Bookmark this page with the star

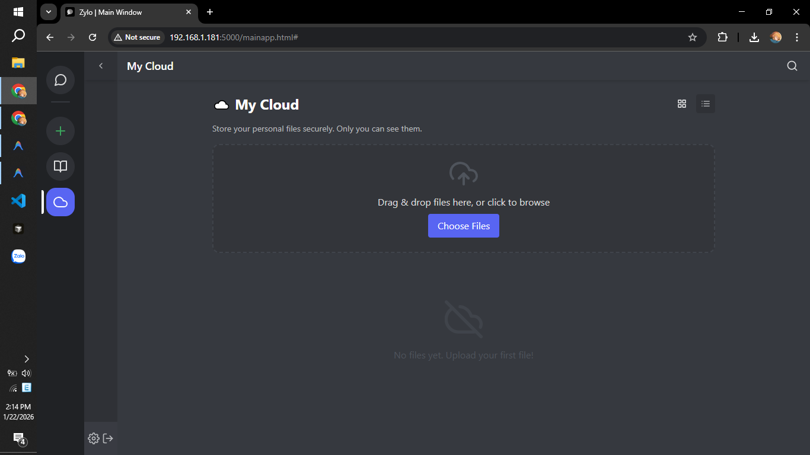point(693,37)
